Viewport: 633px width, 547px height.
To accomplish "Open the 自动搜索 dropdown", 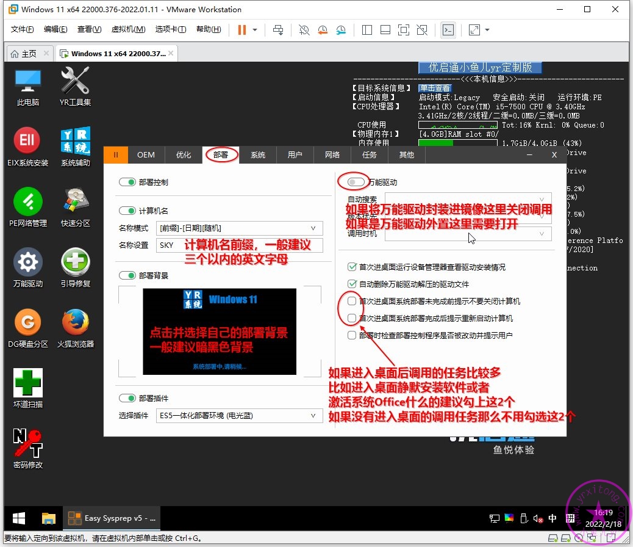I will pos(468,199).
